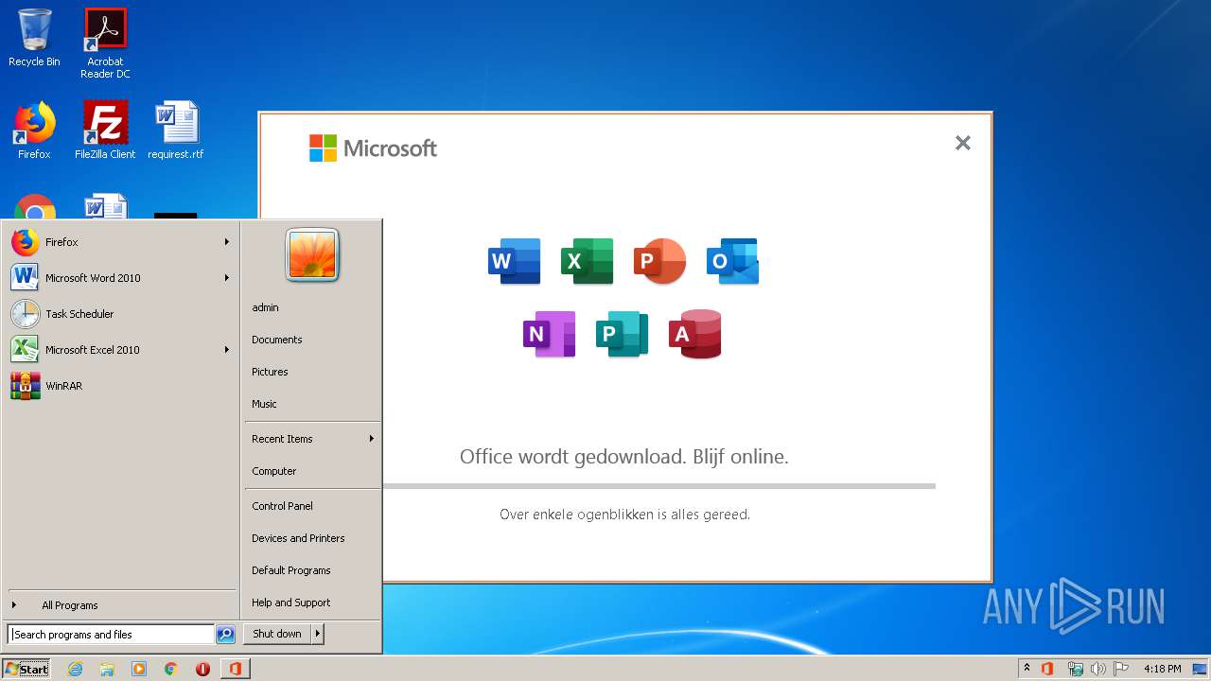Click the Show desktop button
Image resolution: width=1211 pixels, height=681 pixels.
(1202, 669)
